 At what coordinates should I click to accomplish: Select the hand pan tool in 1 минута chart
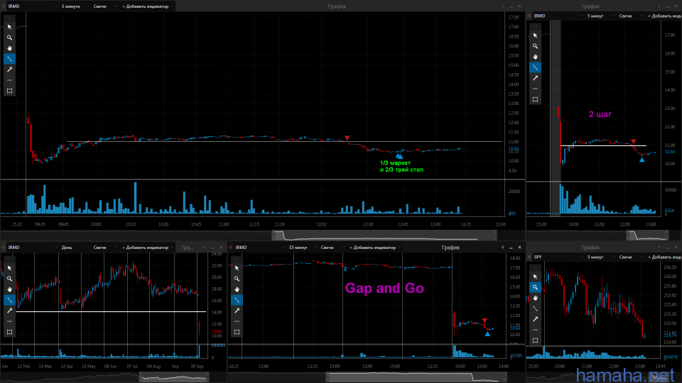pyautogui.click(x=9, y=48)
